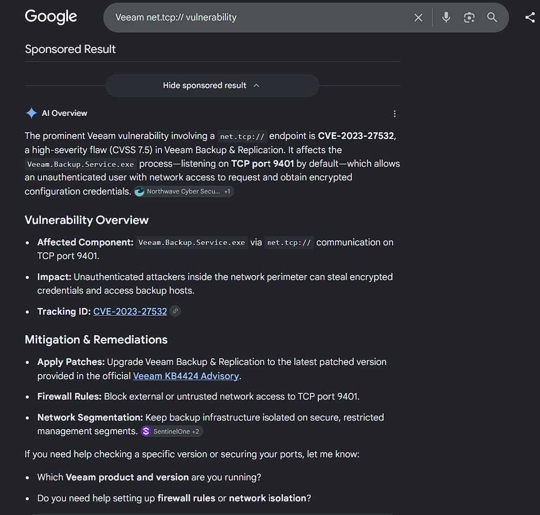The image size is (540, 515).
Task: Click the share icon at top right
Action: tap(530, 17)
